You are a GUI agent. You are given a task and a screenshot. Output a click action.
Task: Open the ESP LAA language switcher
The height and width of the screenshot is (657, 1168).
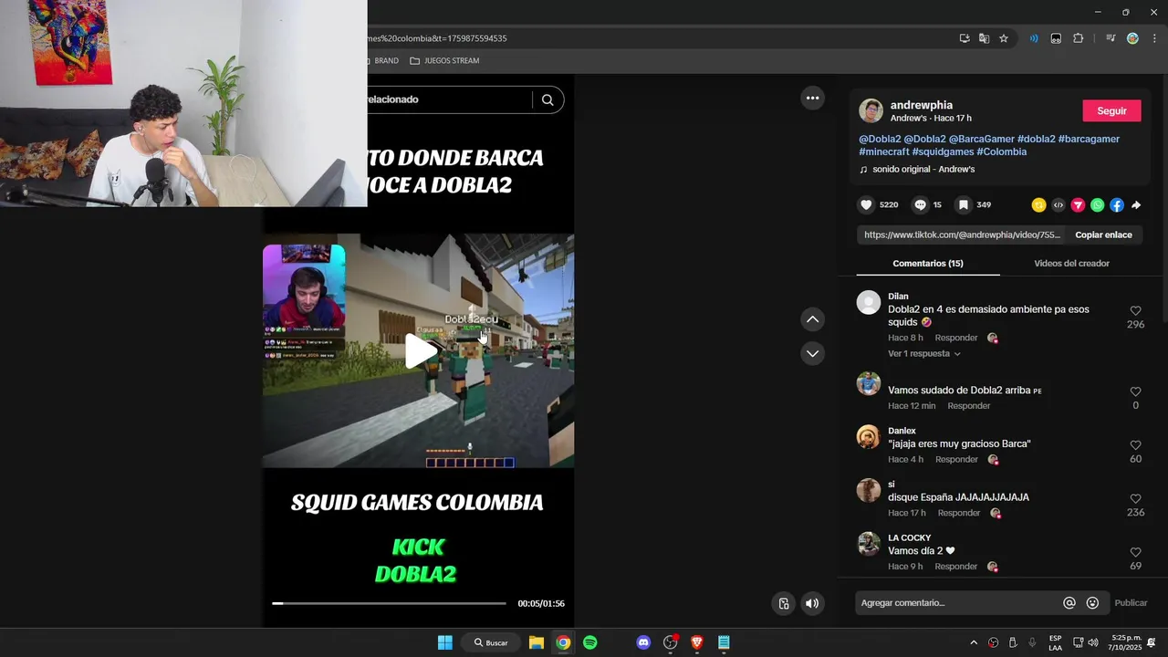(1055, 642)
